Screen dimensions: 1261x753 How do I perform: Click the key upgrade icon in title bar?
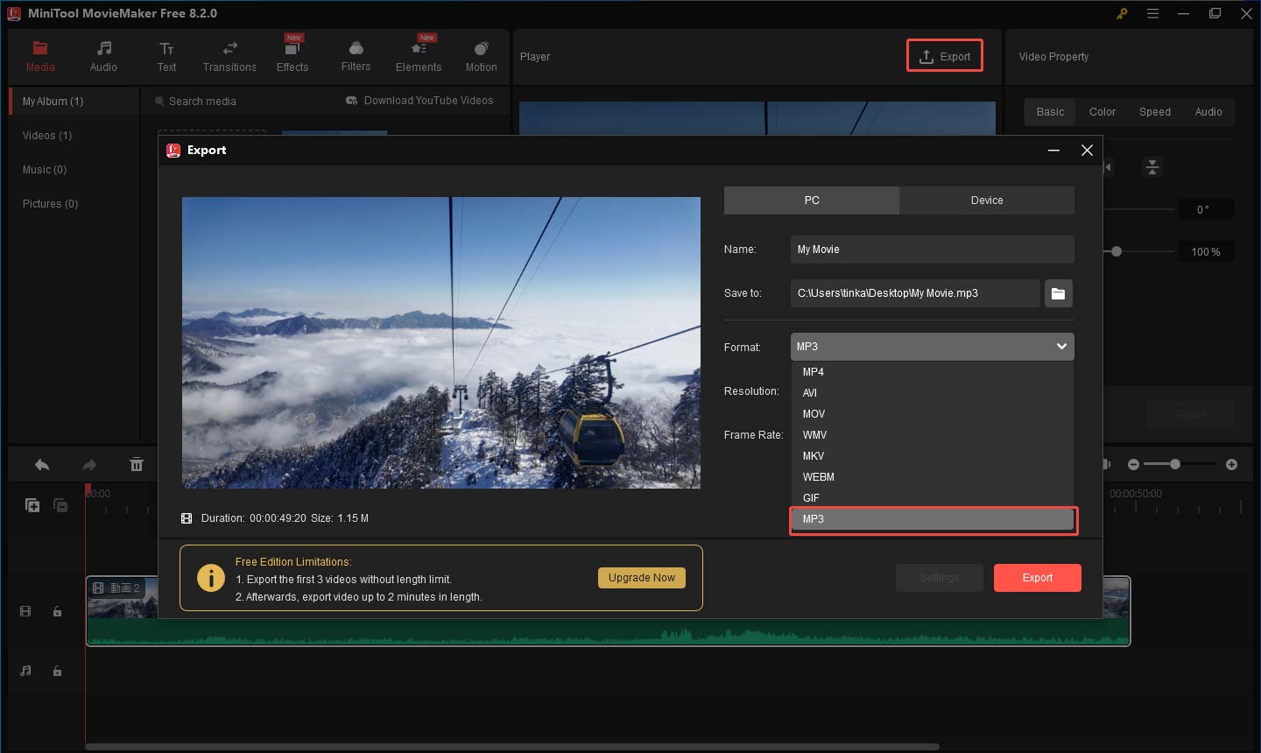(1122, 14)
